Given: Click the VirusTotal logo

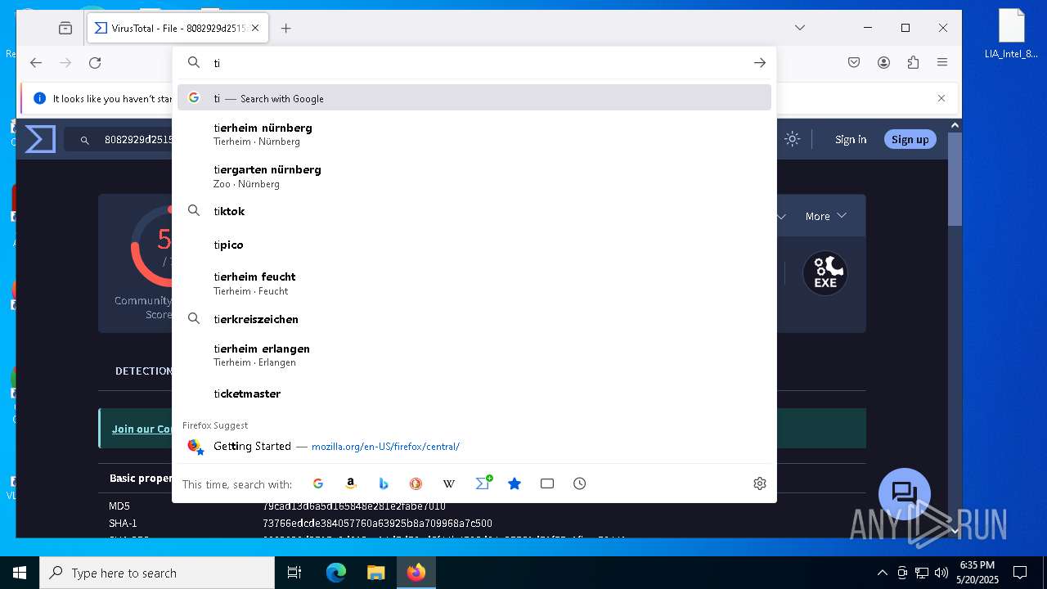Looking at the screenshot, I should [40, 139].
